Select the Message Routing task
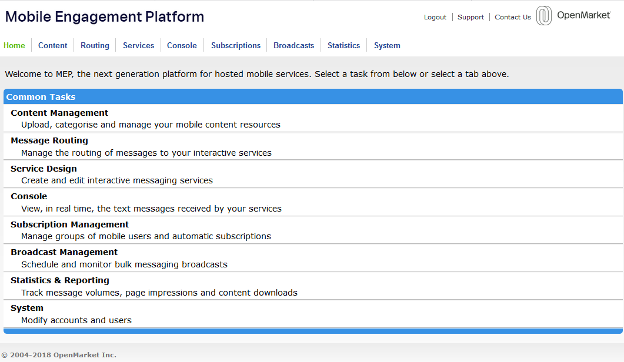The width and height of the screenshot is (624, 362). 49,140
